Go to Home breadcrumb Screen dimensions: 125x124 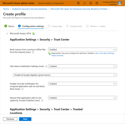tap(6, 9)
